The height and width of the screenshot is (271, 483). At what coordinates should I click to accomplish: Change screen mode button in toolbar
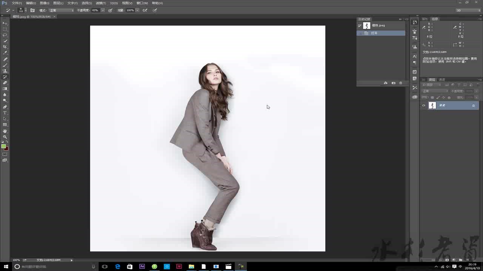[x=5, y=160]
